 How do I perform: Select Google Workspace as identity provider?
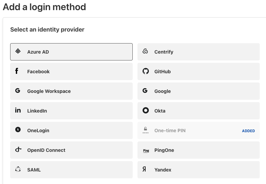point(71,91)
